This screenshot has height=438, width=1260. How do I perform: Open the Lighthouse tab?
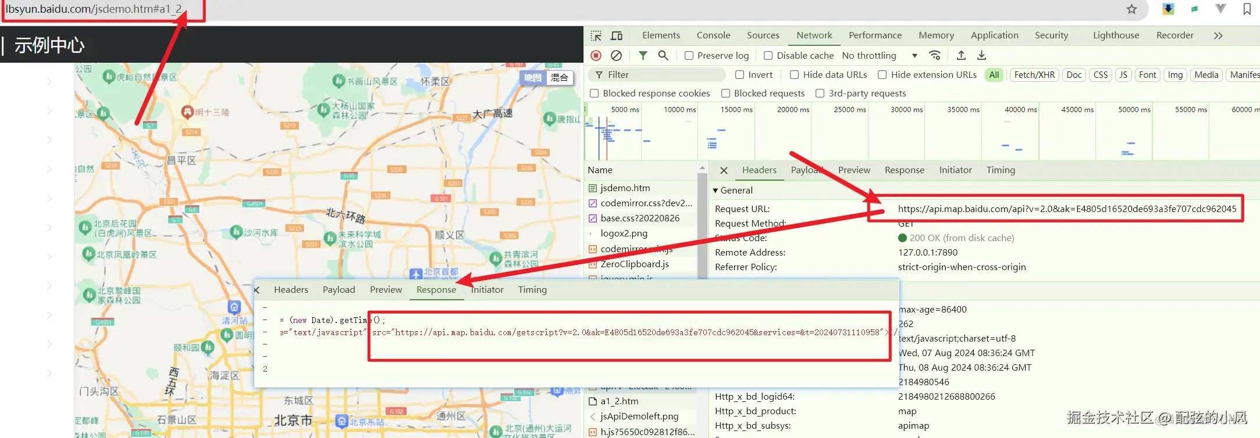(1116, 35)
